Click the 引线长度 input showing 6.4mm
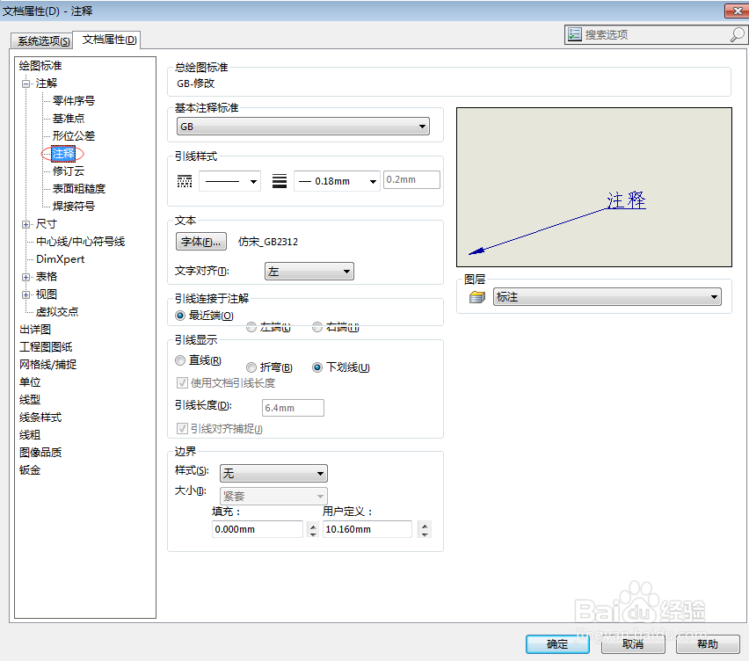749x661 pixels. [293, 407]
